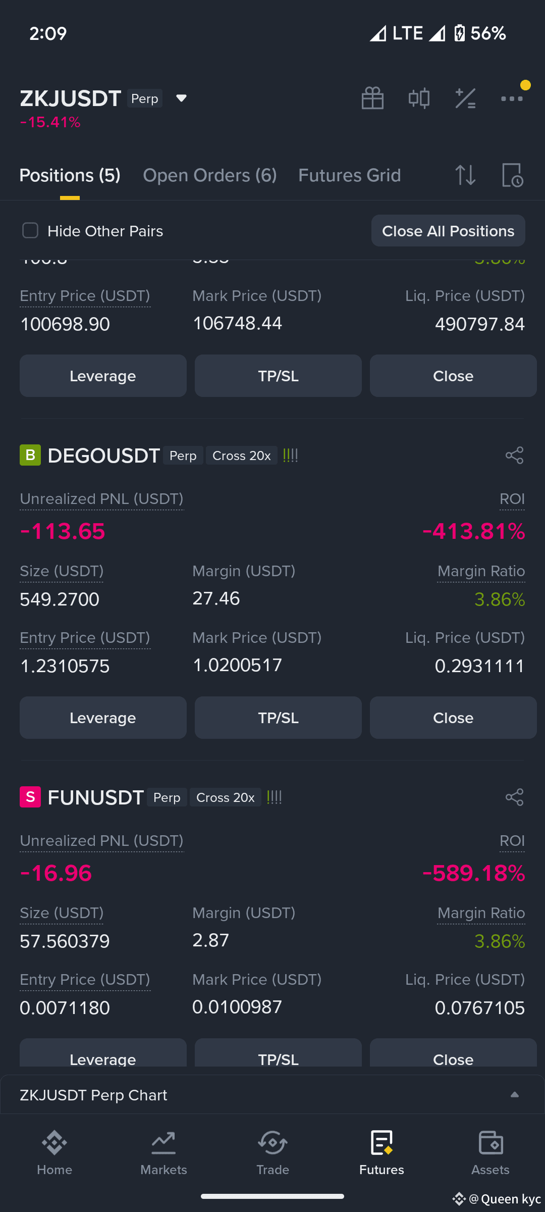
Task: Expand the ZKJUSDT pair dropdown arrow
Action: (181, 98)
